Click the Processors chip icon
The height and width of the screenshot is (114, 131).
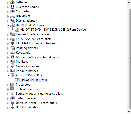[x=12, y=85]
